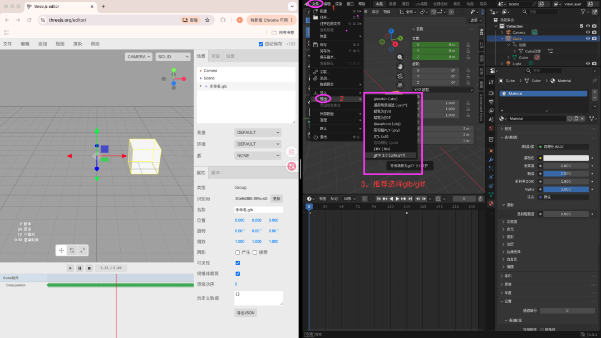The width and height of the screenshot is (601, 338).
Task: Bookmark page with Chrome star icon
Action: coord(208,20)
